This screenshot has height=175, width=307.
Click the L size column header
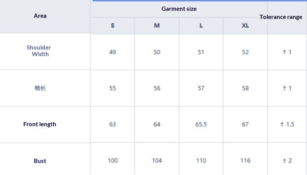point(201,26)
